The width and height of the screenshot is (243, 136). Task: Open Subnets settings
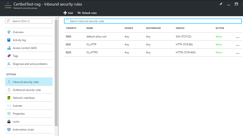pos(29,106)
